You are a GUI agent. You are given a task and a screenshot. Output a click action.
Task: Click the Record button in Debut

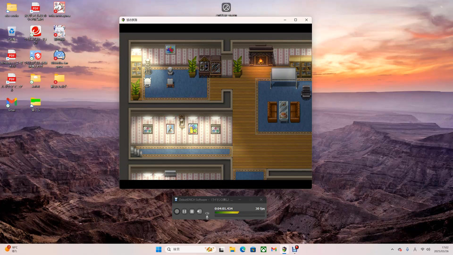pyautogui.click(x=177, y=212)
